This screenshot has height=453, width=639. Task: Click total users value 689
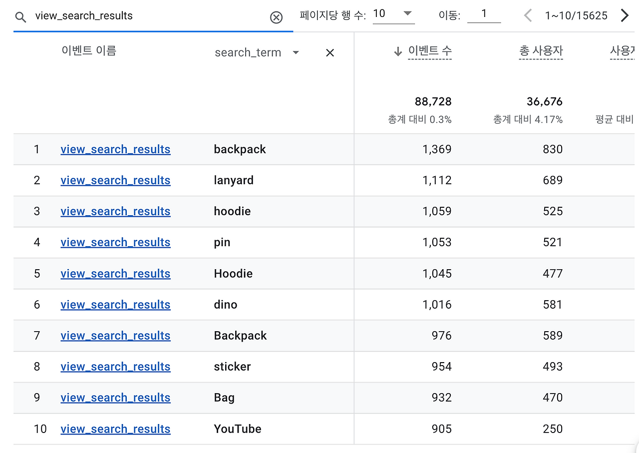pyautogui.click(x=553, y=180)
